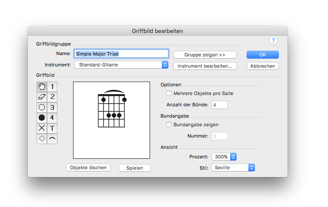This screenshot has height=207, width=328.
Task: Toggle the Bundangabe zeigen checkbox
Action: click(x=169, y=125)
